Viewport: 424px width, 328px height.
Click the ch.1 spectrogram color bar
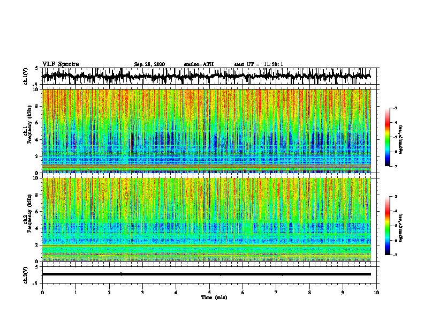[388, 137]
